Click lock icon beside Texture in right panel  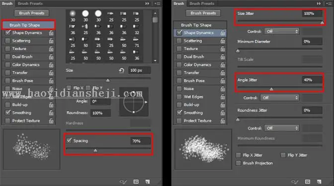tap(223, 49)
